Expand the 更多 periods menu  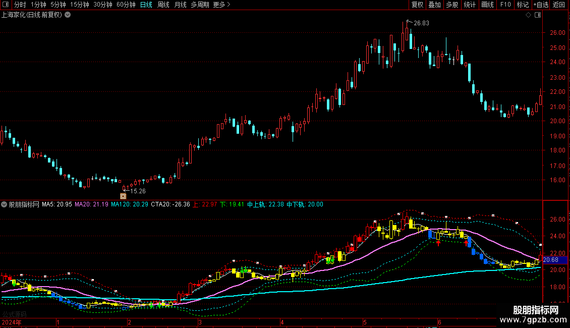tap(221, 5)
